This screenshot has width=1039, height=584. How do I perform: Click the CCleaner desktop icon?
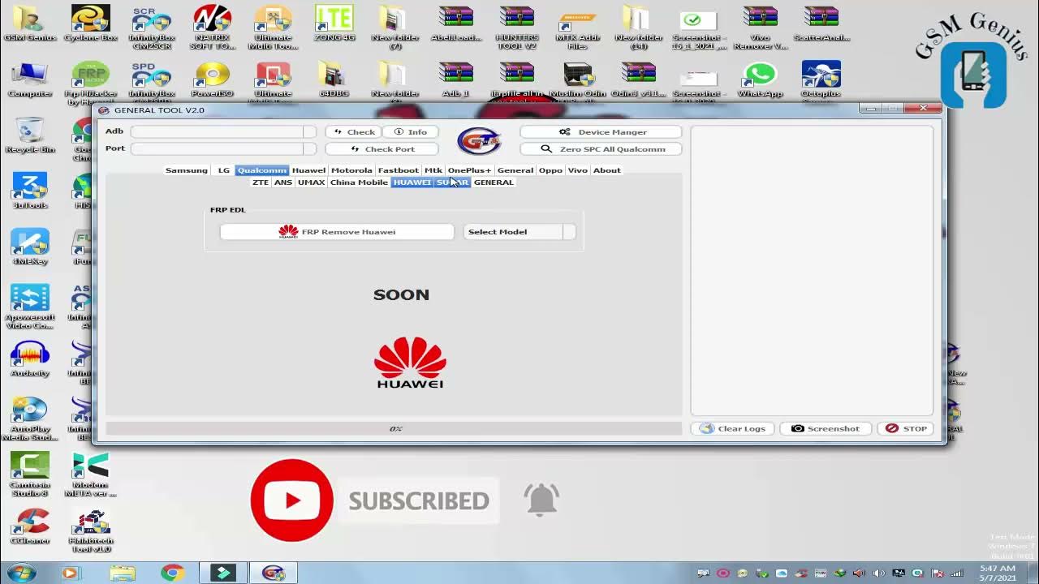30,527
